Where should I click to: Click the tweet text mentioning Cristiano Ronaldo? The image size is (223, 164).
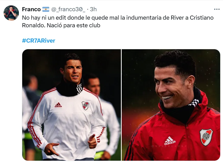click(118, 22)
